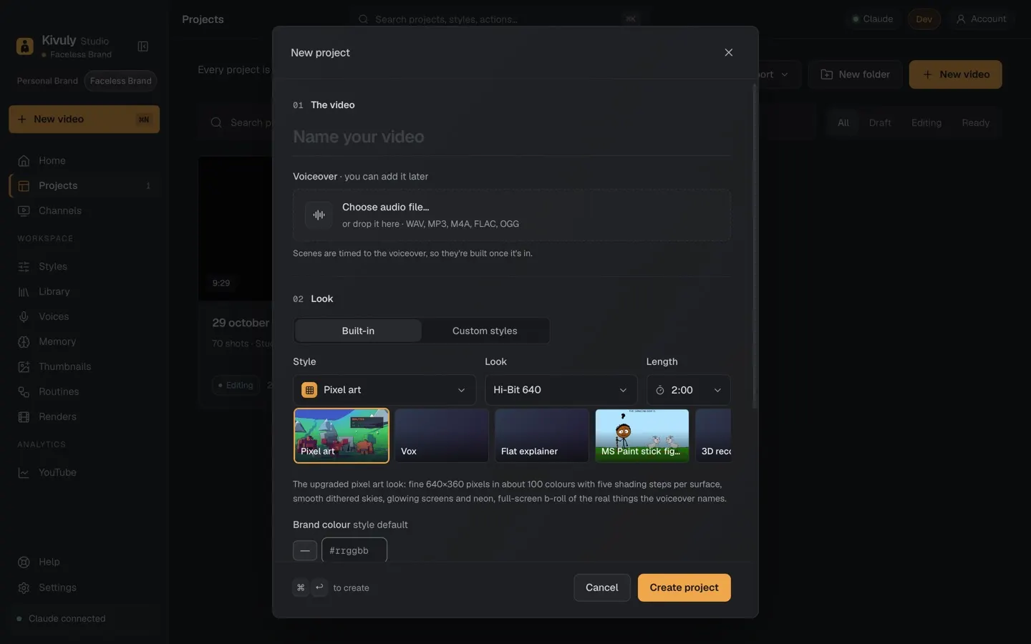This screenshot has width=1031, height=644.
Task: Open the Length dropdown showing 2:00
Action: 689,390
